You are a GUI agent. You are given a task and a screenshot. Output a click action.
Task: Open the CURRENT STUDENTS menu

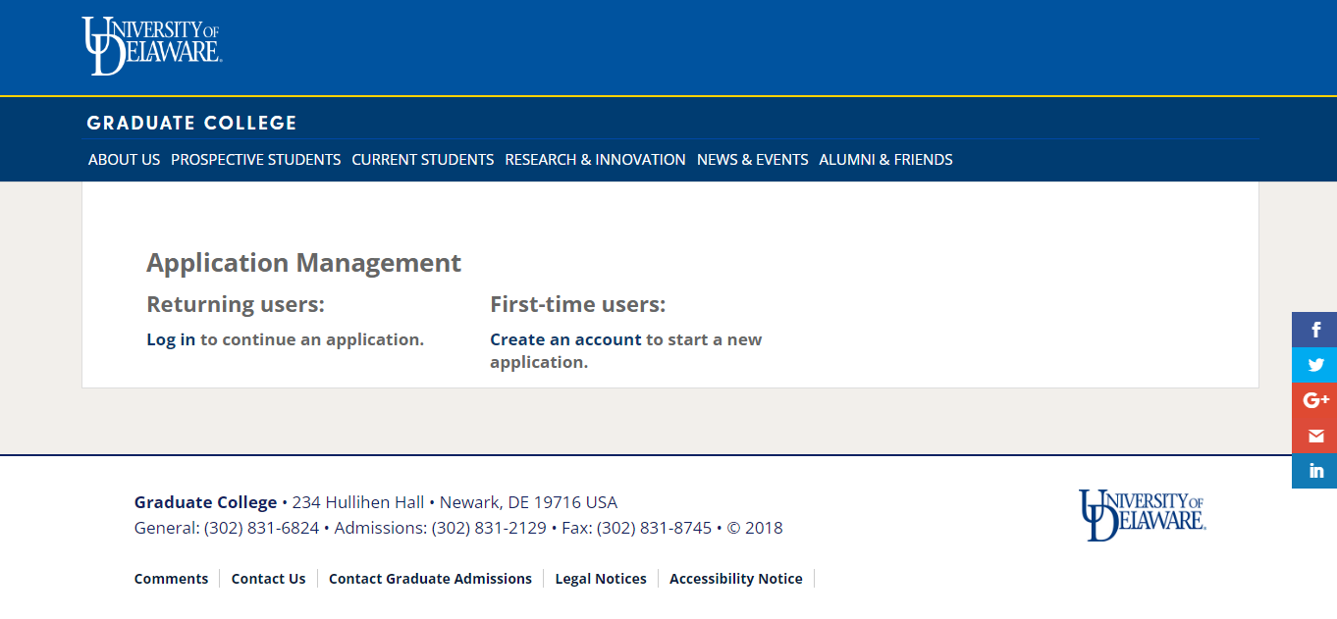[422, 159]
